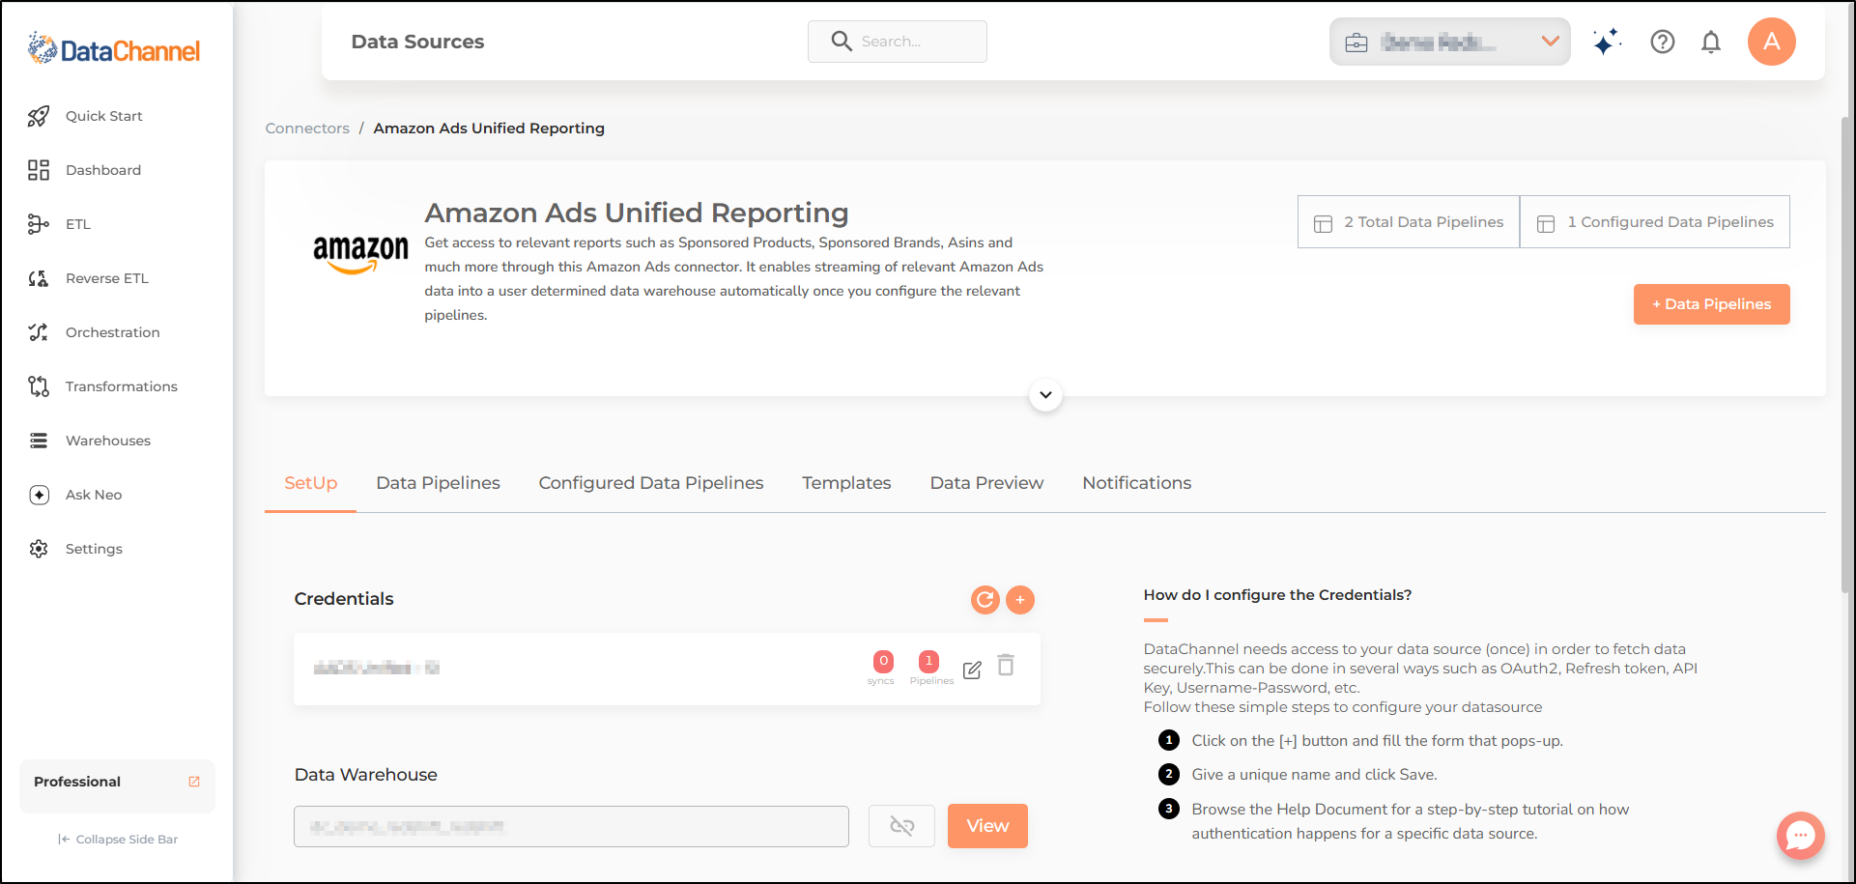
Task: Open Orchestration in sidebar
Action: [x=112, y=332]
